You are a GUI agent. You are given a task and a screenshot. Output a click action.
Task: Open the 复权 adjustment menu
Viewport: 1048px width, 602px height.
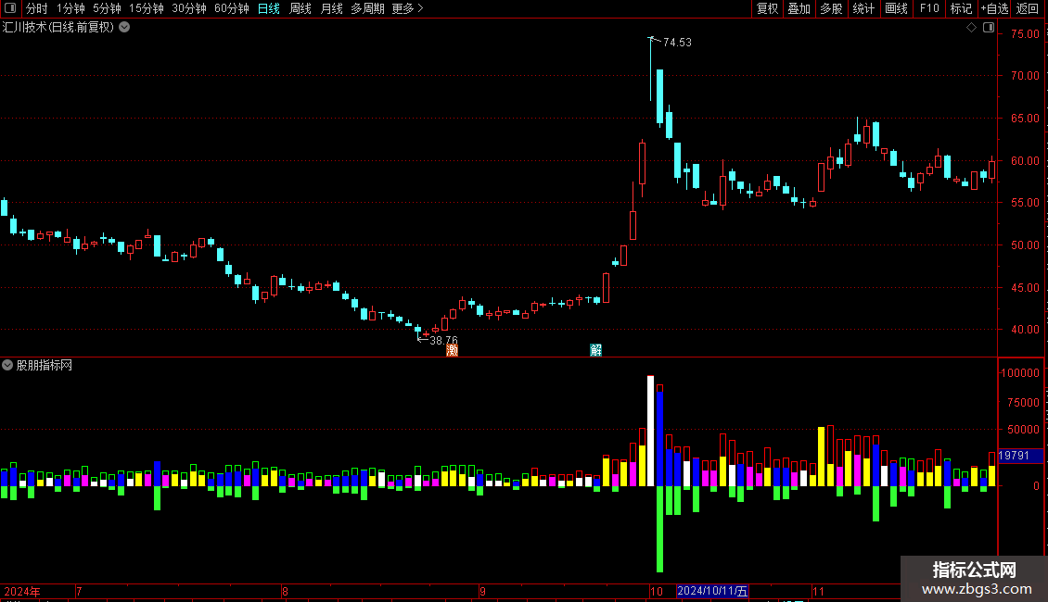[x=767, y=8]
